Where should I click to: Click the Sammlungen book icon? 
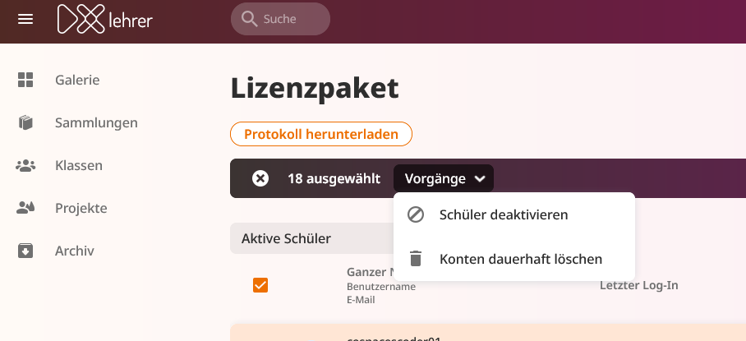25,123
